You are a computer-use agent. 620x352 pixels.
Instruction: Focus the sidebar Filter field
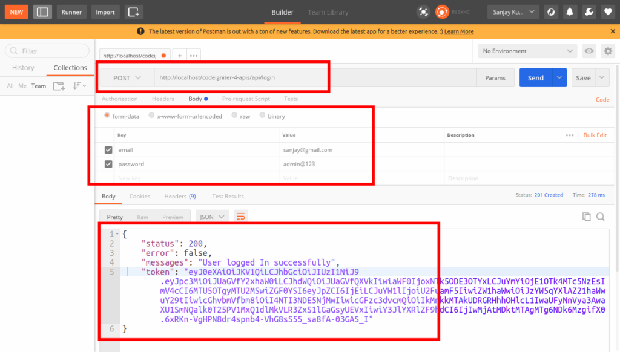(47, 51)
